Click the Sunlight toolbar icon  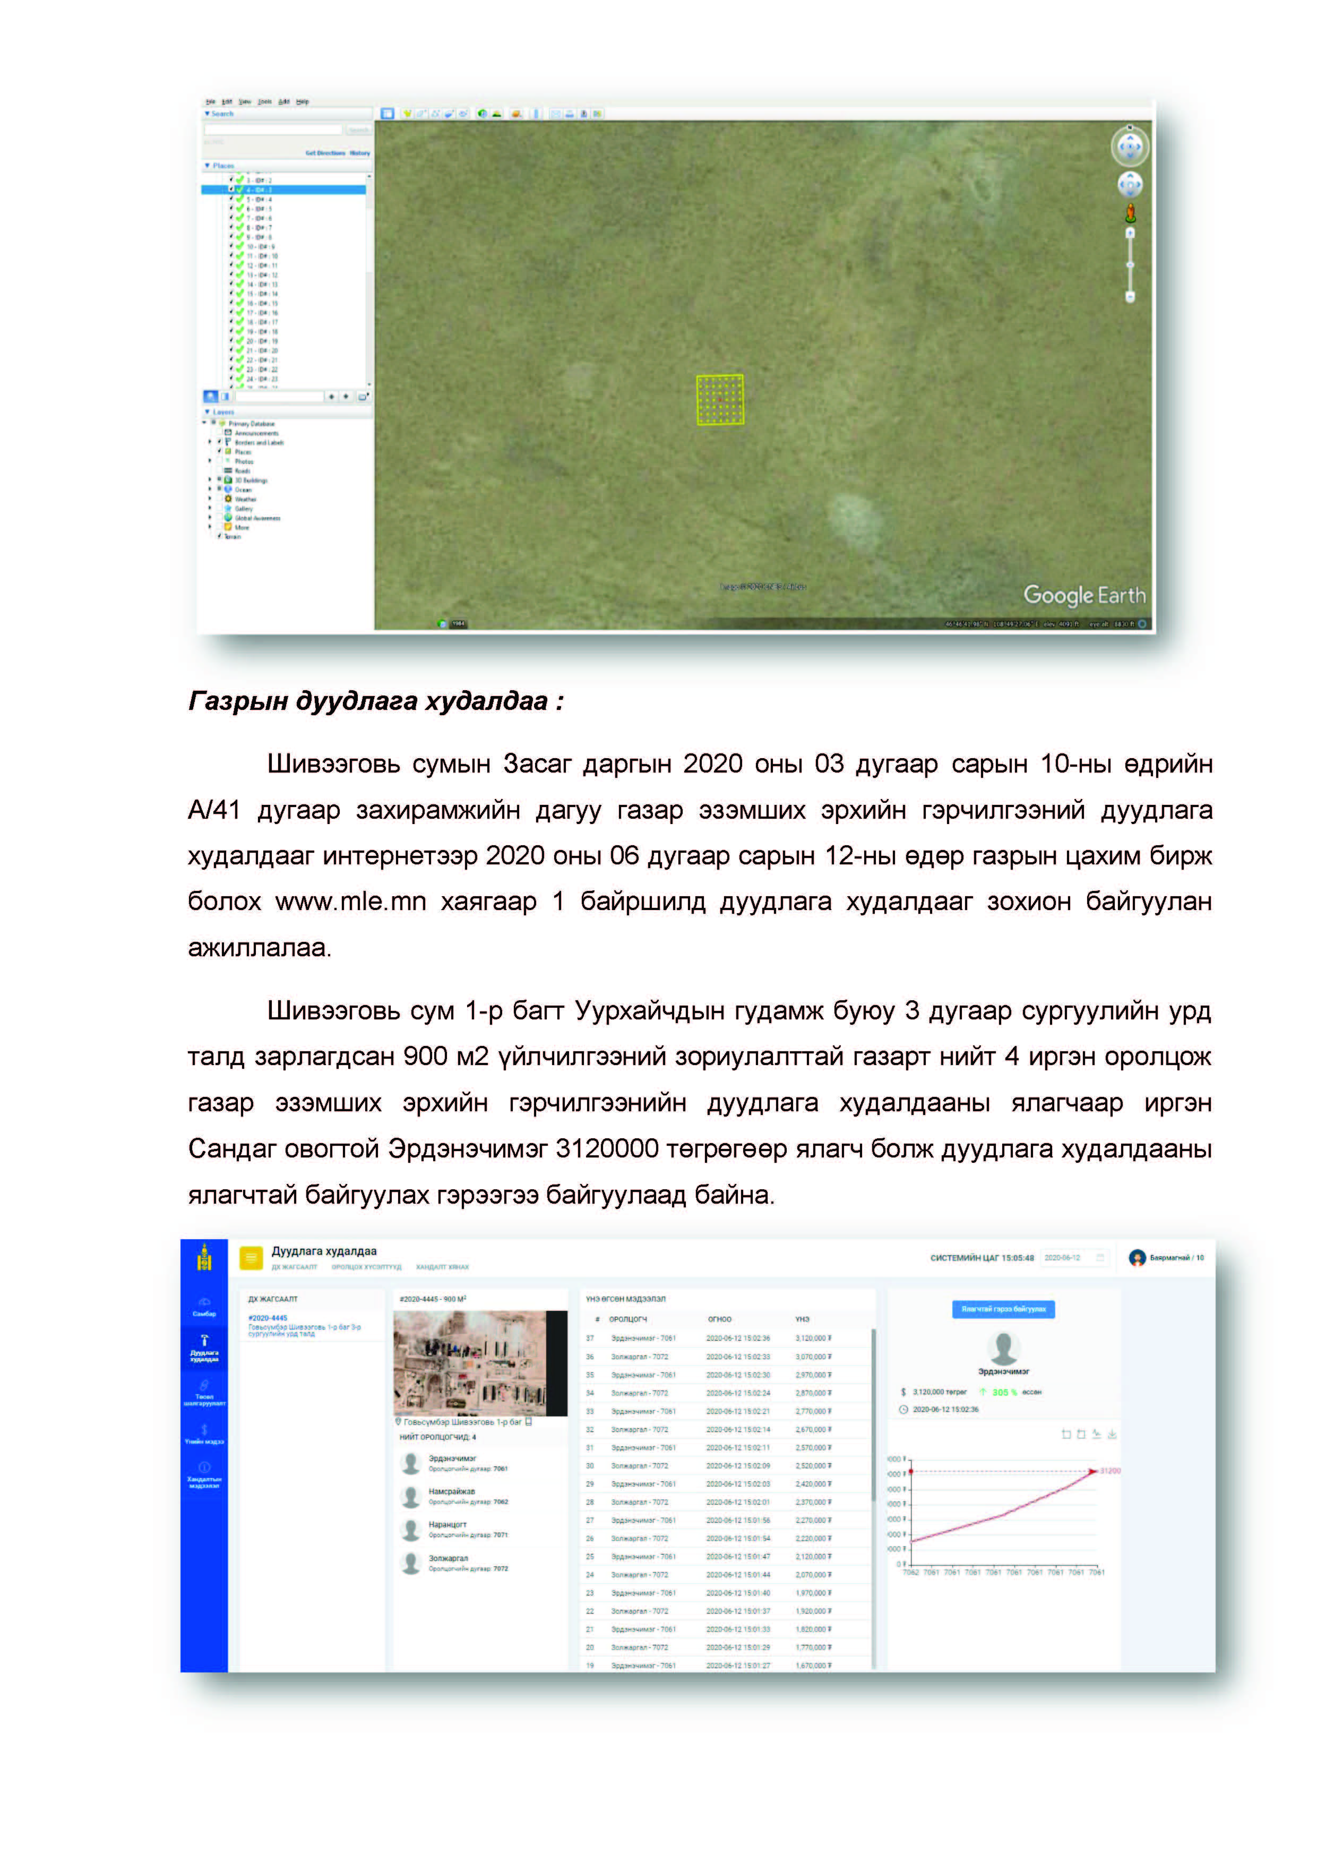click(496, 114)
